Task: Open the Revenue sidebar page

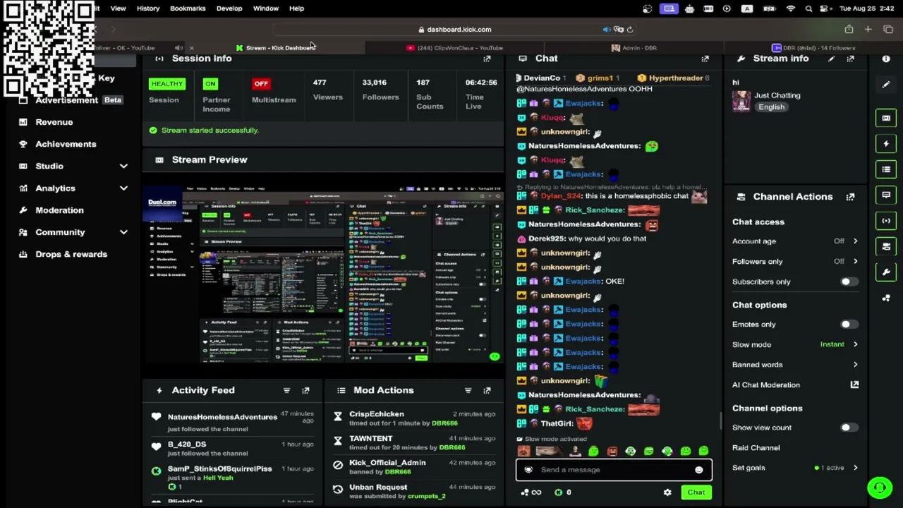Action: point(54,122)
